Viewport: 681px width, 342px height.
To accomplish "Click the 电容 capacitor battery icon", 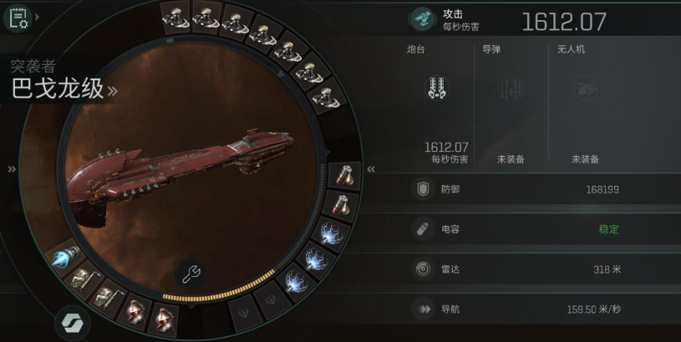I will pos(423,229).
